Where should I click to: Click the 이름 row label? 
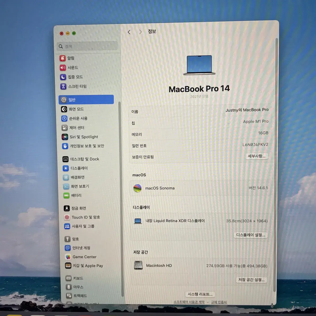tap(135, 112)
